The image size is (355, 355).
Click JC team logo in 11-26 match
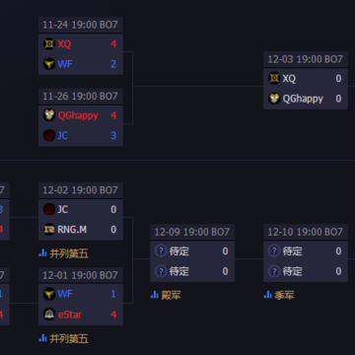coord(49,135)
